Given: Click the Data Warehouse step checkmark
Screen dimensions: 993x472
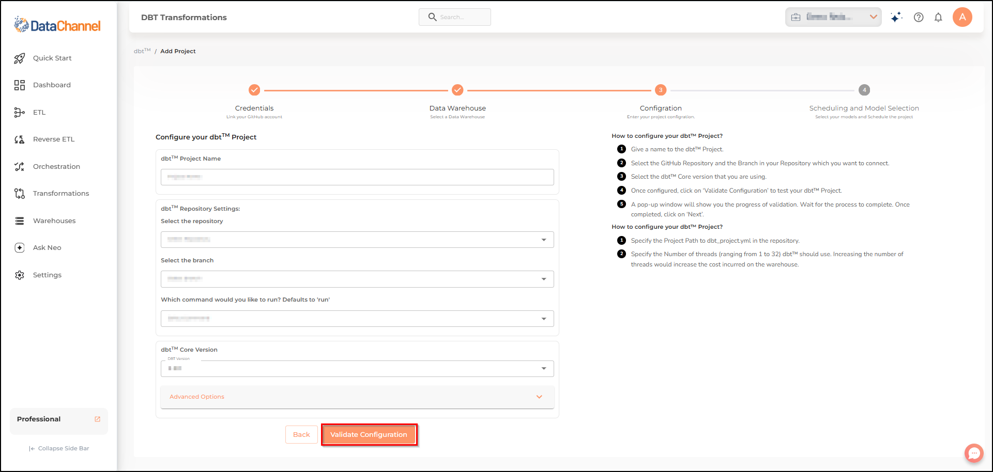Looking at the screenshot, I should coord(457,90).
